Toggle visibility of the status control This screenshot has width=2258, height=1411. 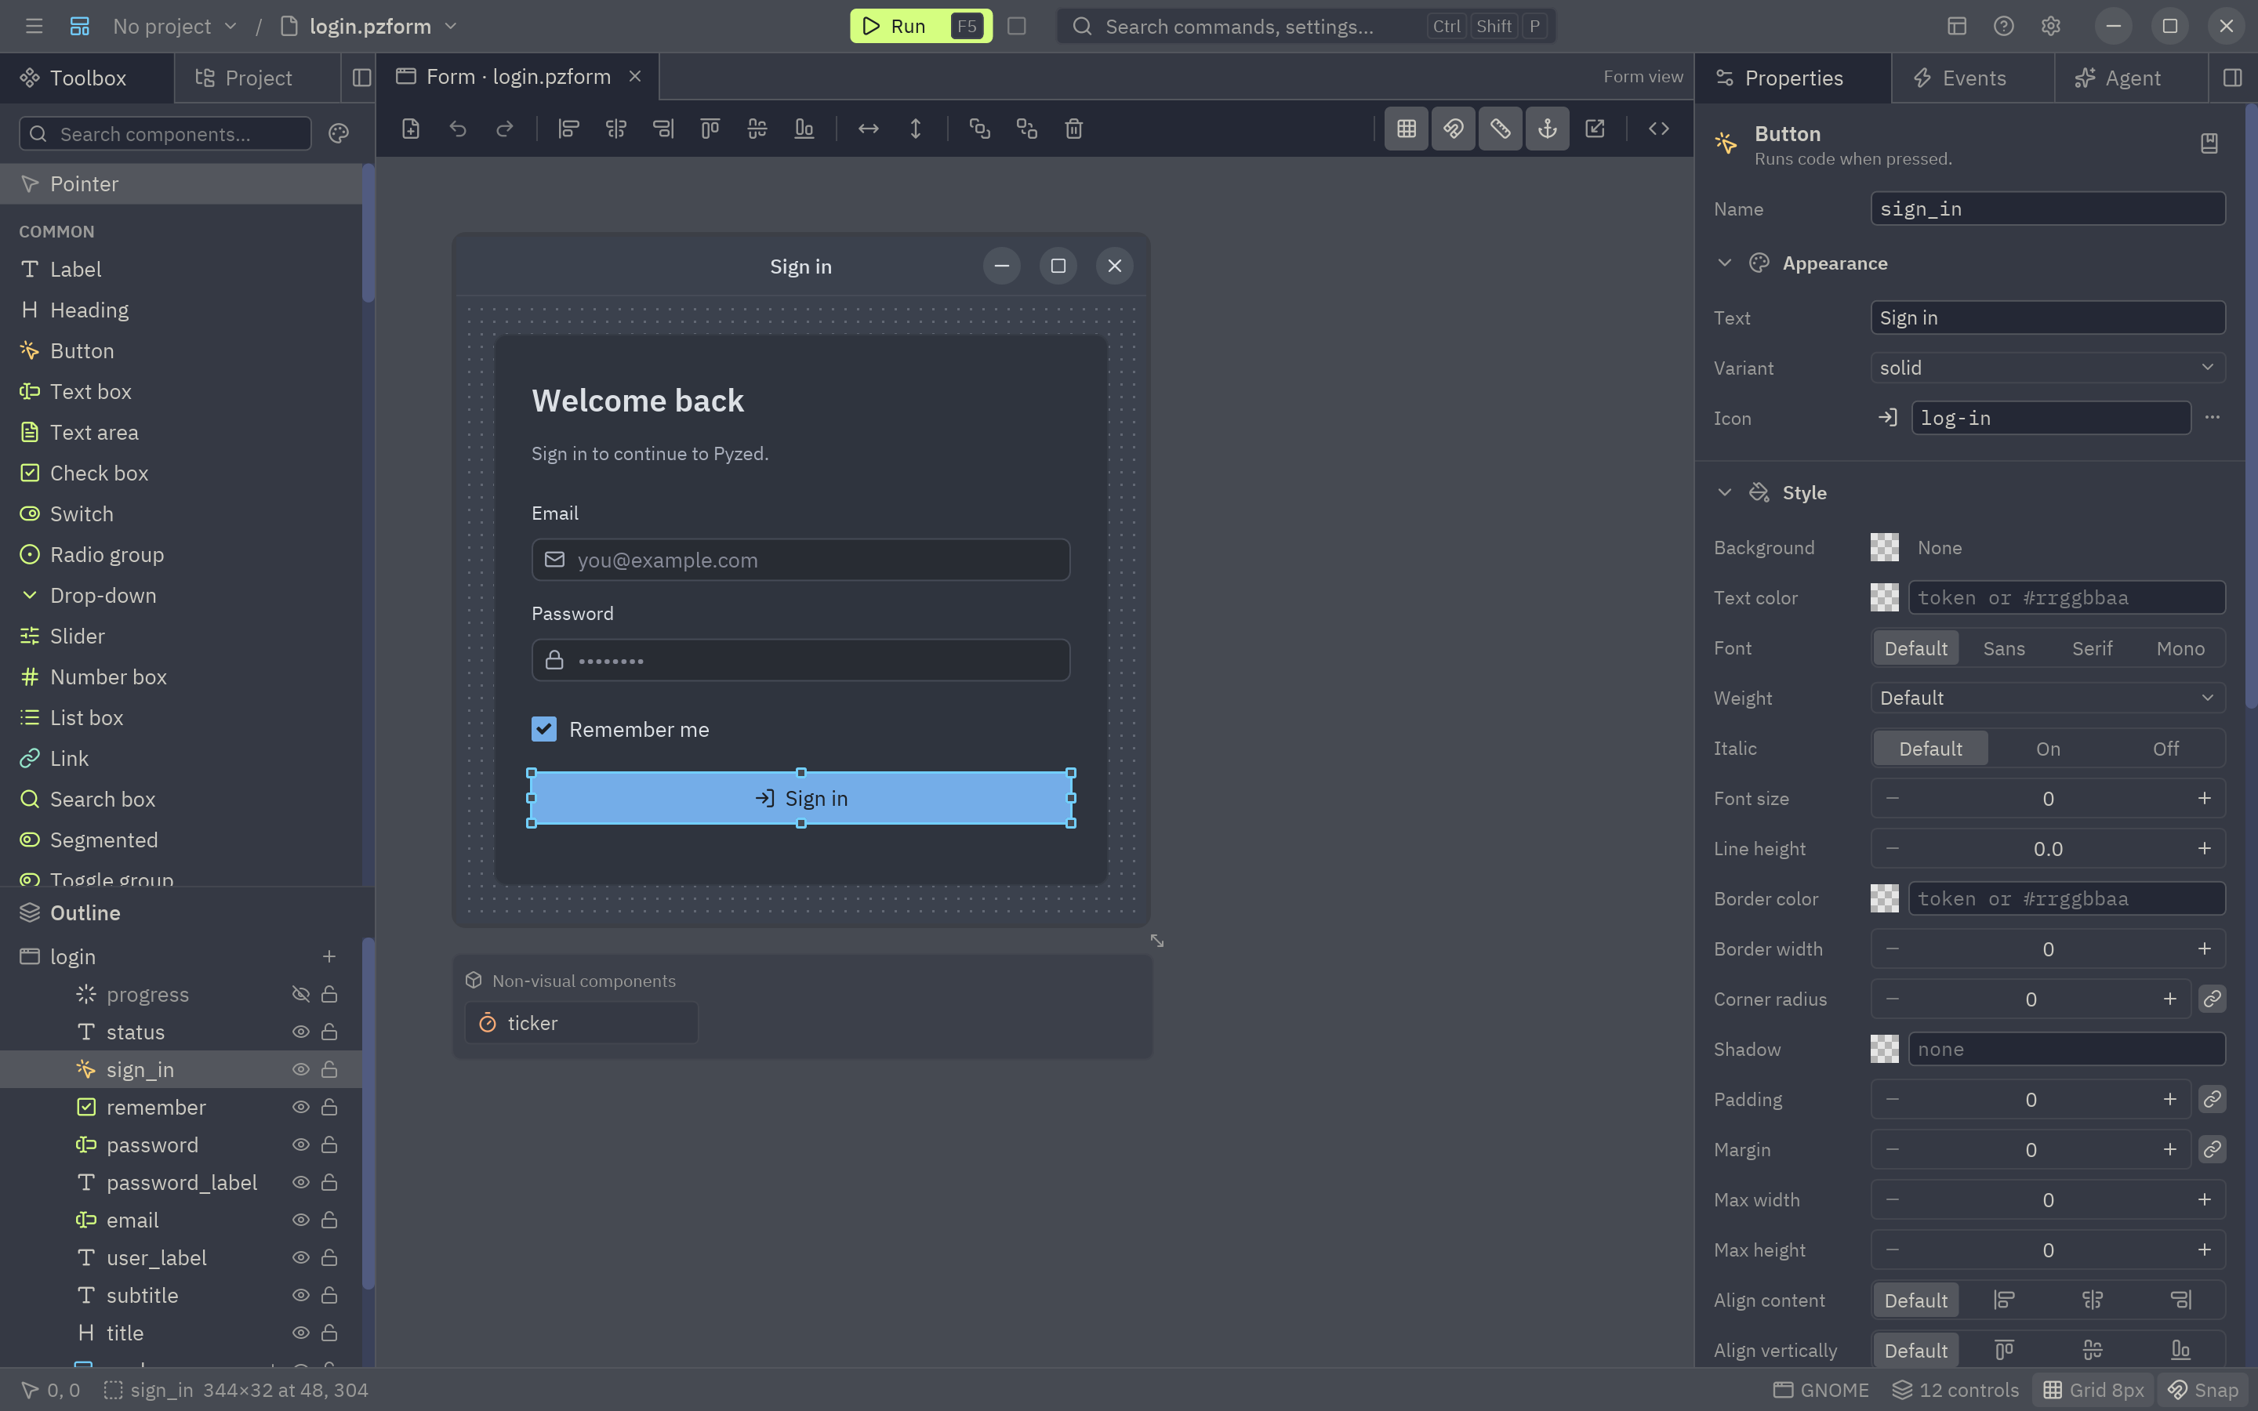coord(300,1032)
